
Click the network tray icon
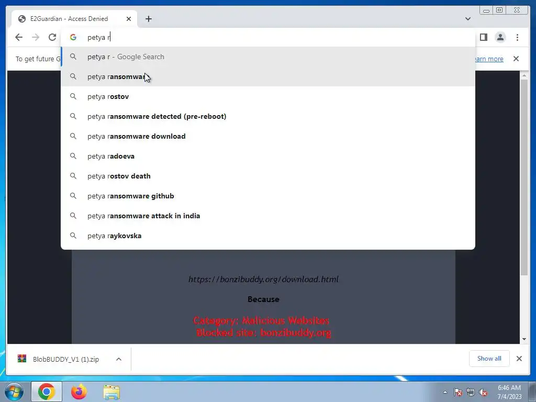click(471, 392)
